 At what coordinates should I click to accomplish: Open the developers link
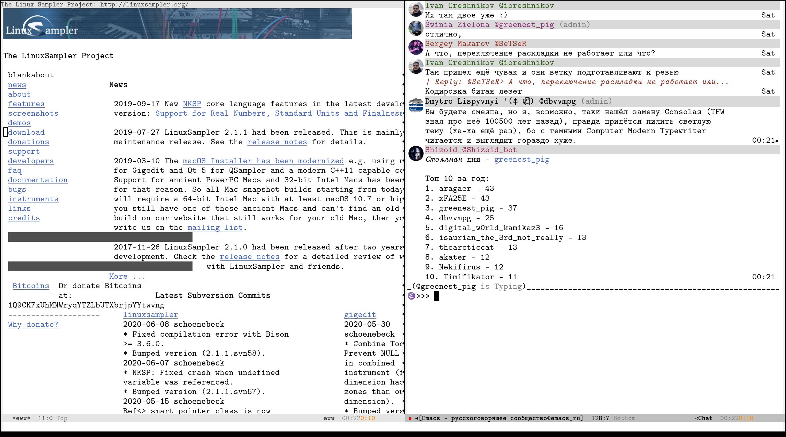[31, 161]
